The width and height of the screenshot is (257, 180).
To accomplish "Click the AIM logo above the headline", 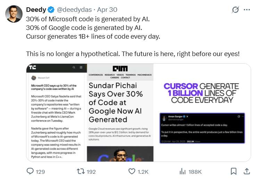I will (x=120, y=69).
